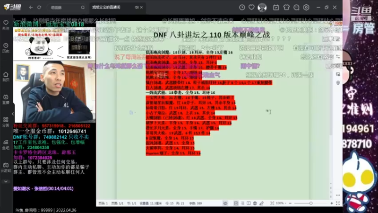The image size is (378, 213).
Task: Close the 旭旭宝宝的直播间 tab
Action: (141, 8)
